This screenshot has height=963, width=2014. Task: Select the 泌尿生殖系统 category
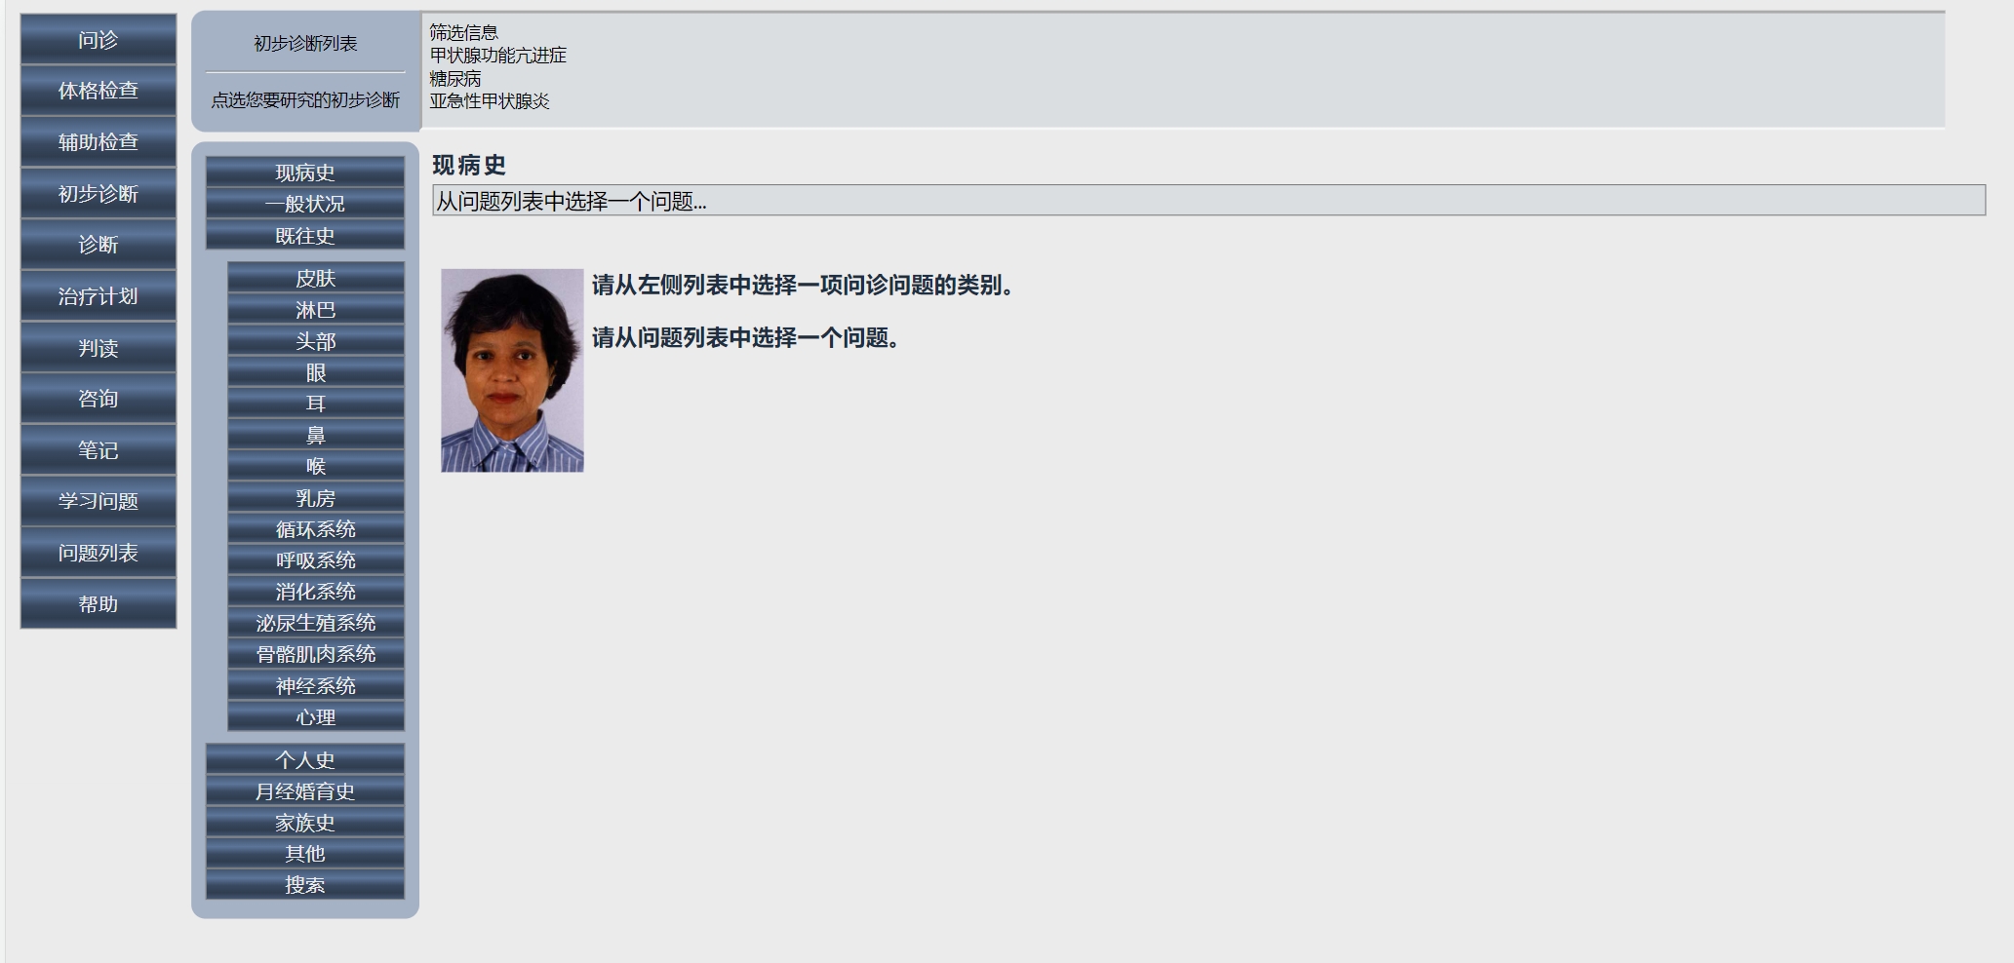316,623
